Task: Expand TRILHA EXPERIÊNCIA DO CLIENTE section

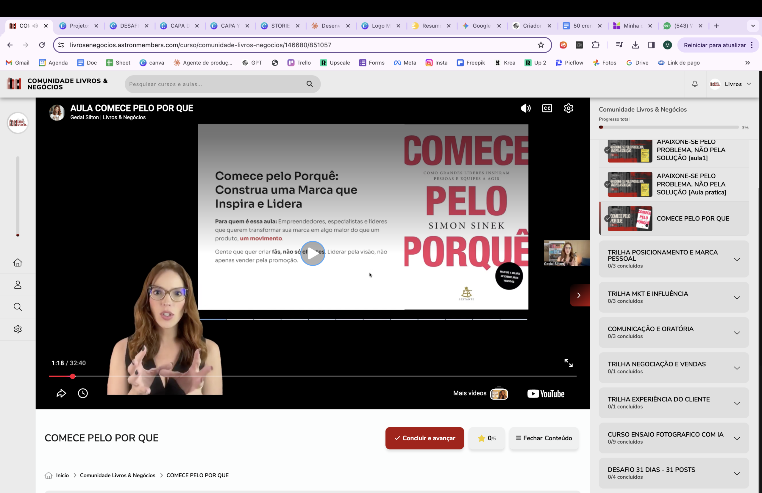Action: point(674,403)
